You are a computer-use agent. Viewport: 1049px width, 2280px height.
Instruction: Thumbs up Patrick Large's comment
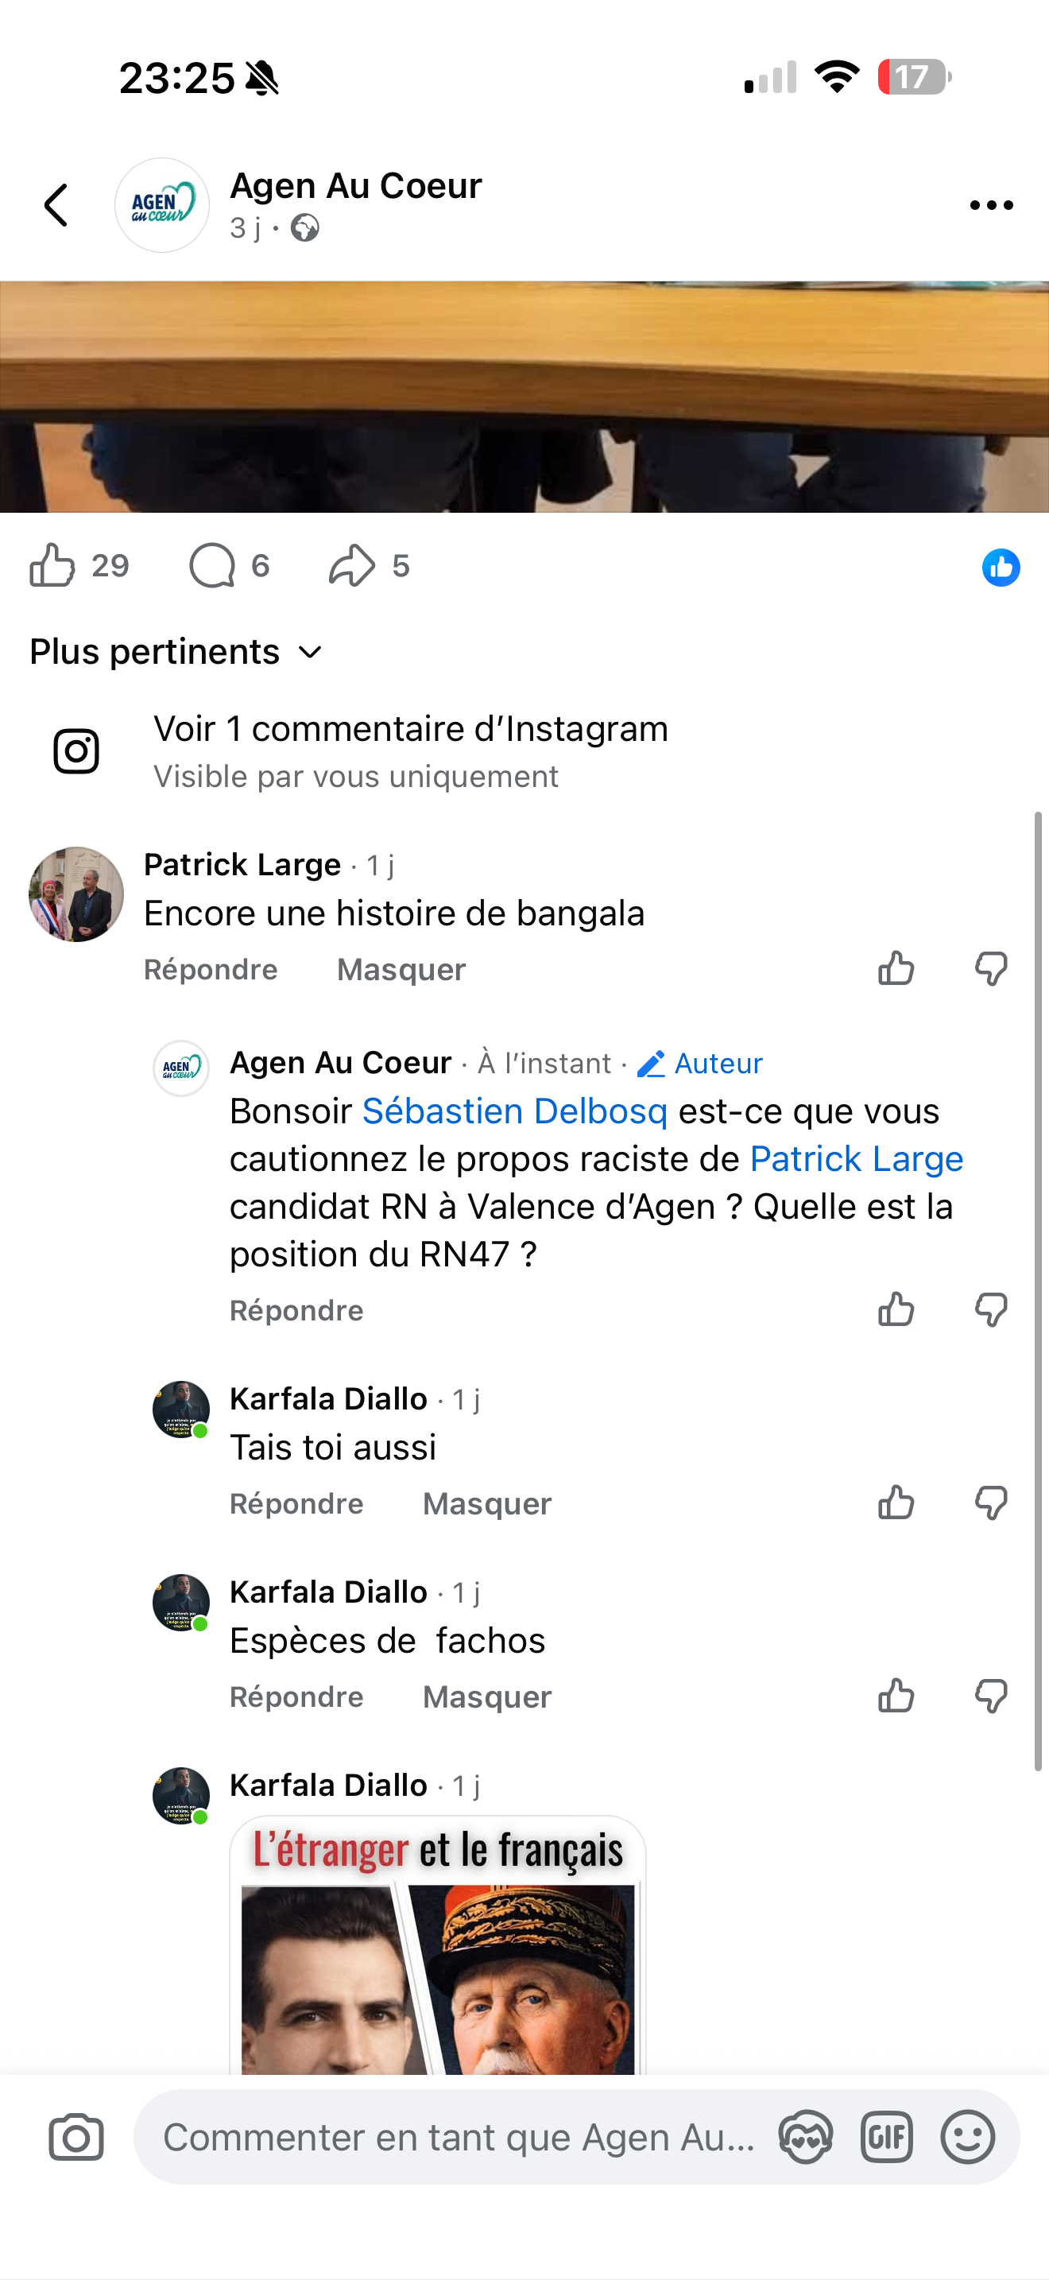pyautogui.click(x=896, y=968)
